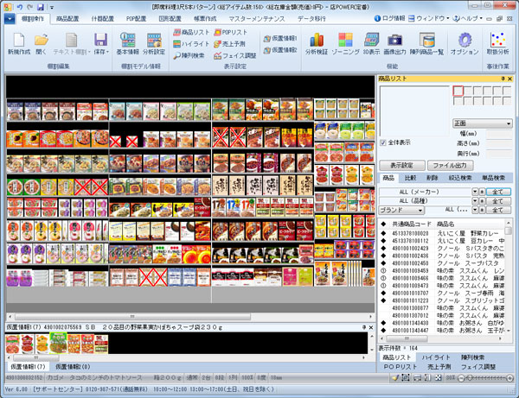Screen dimensions: 519x398
Task: Toggle the 全体表示 checkbox
Action: (383, 142)
